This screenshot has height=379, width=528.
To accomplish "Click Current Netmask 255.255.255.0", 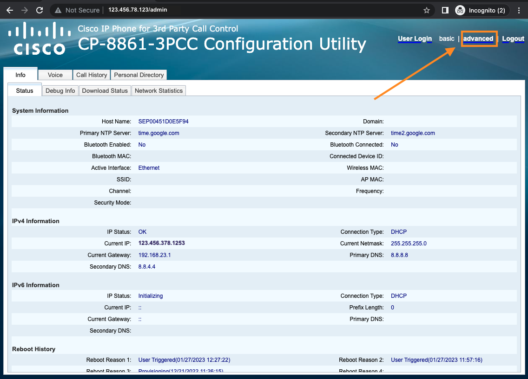I will click(x=409, y=244).
